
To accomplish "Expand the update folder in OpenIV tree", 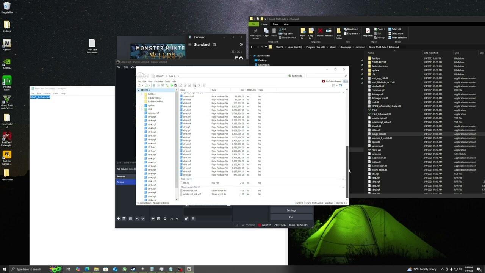I will (x=142, y=105).
